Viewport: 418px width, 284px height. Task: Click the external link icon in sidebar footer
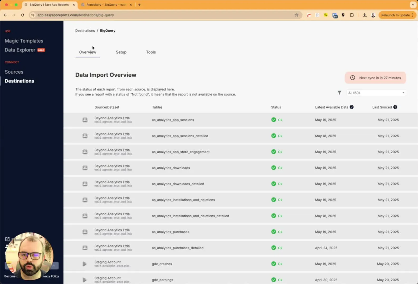pyautogui.click(x=7, y=239)
